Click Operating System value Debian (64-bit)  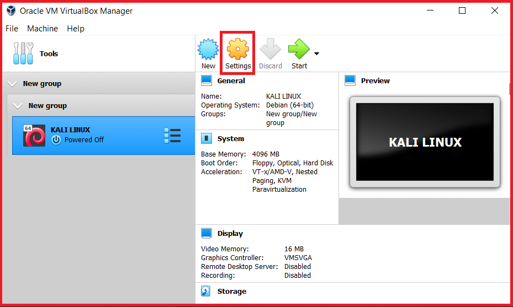click(290, 105)
